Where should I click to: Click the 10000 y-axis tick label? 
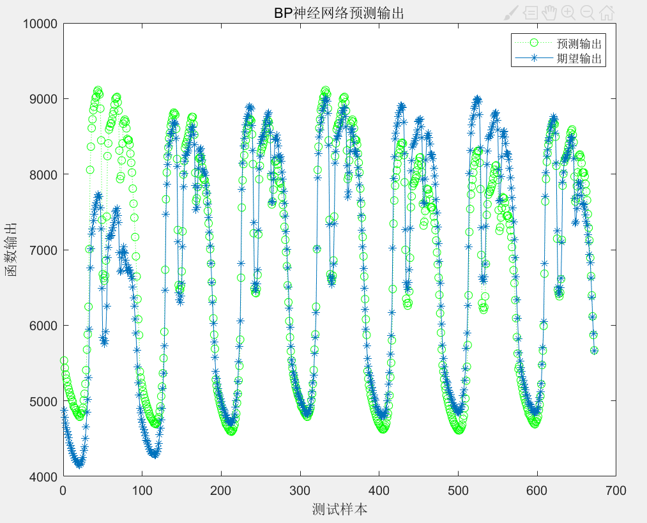coord(40,24)
